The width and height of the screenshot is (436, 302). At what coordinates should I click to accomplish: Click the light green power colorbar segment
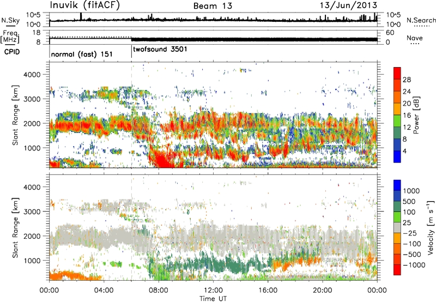(x=397, y=120)
